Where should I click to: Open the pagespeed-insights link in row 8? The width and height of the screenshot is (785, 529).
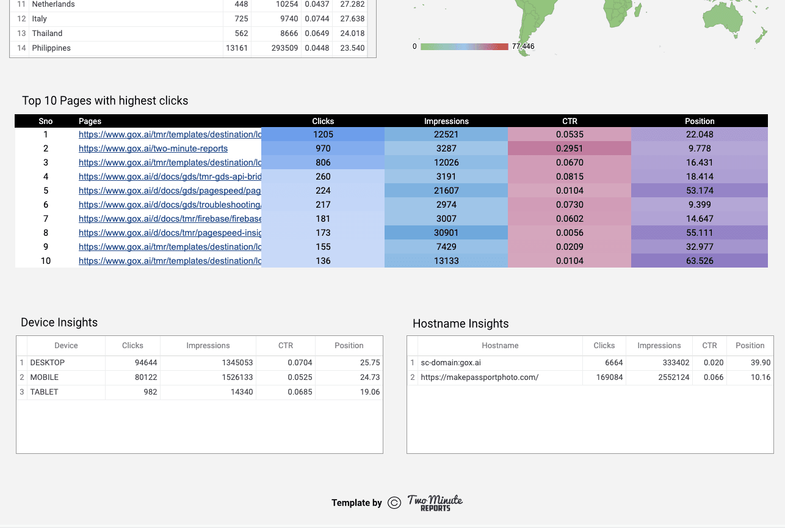[x=170, y=233]
